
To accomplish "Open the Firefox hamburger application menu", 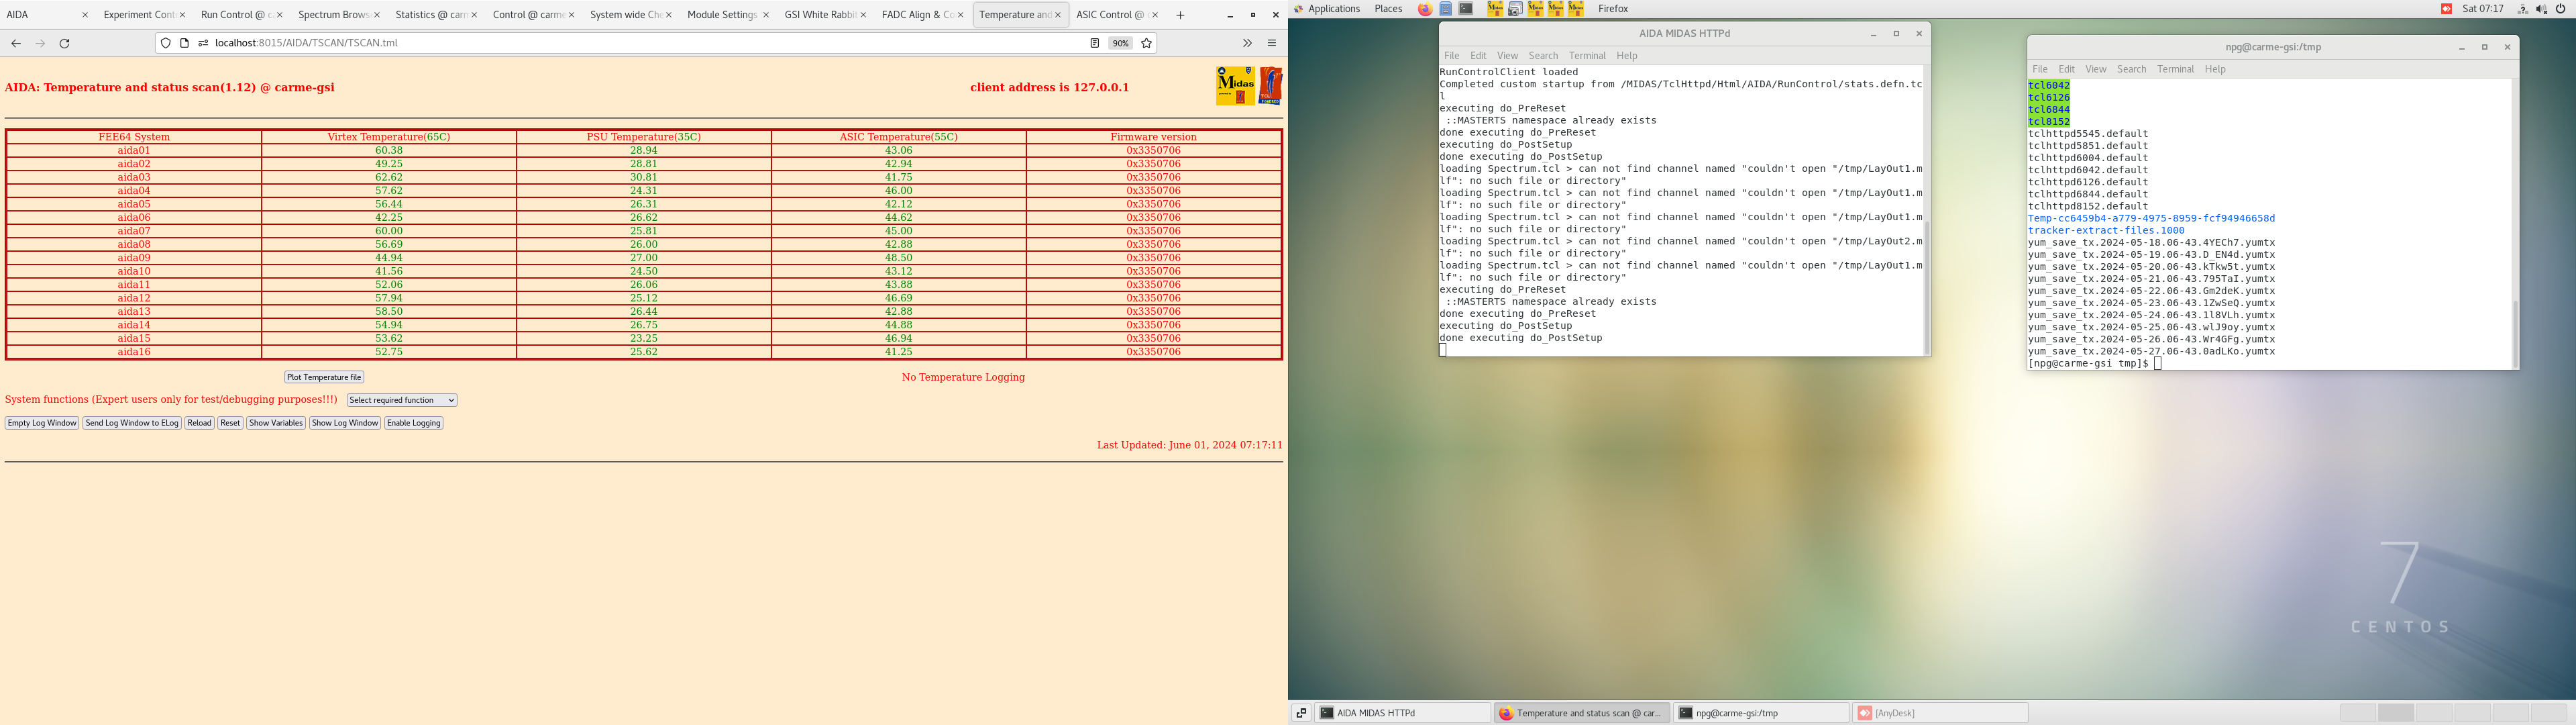I will [x=1271, y=43].
